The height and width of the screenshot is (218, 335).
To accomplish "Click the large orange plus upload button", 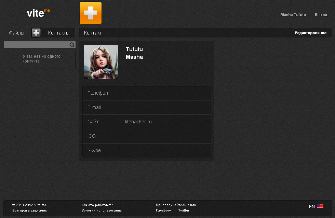I will point(91,13).
